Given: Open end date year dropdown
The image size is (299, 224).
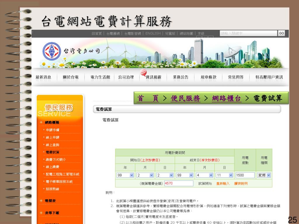Looking at the screenshot, I should (x=185, y=175).
